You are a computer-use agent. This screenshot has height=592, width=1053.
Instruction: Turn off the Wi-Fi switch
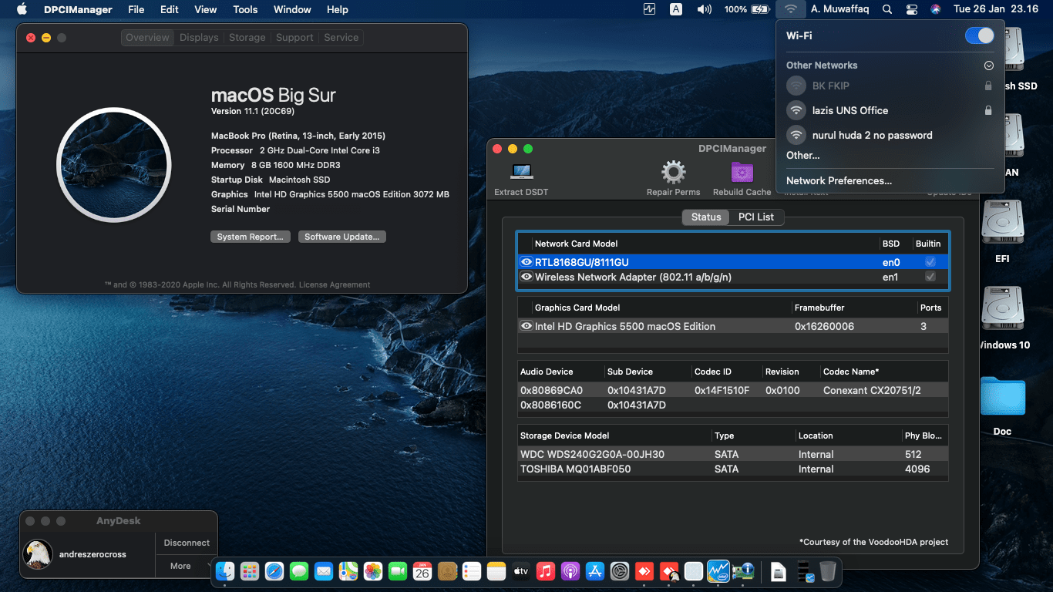click(x=979, y=35)
